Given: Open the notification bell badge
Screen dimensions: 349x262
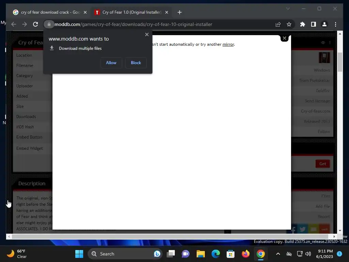Looking at the screenshot, I should (x=339, y=254).
